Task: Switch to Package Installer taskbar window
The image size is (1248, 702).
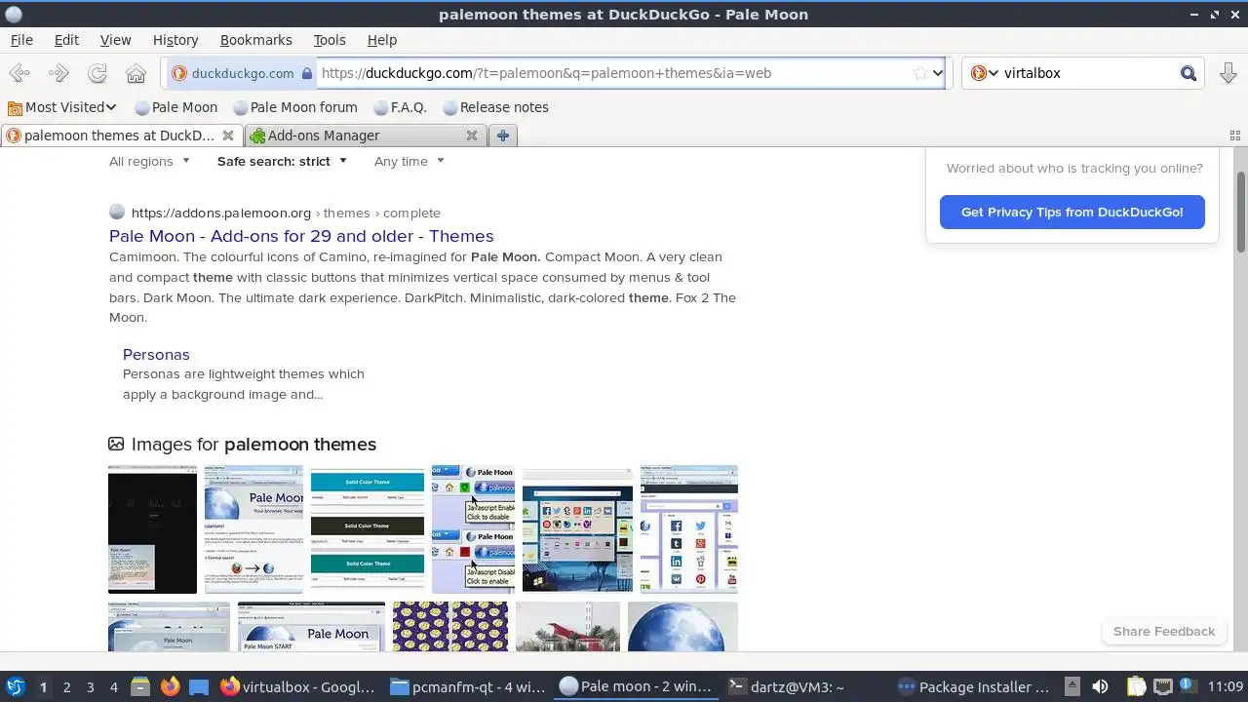Action: 975,686
